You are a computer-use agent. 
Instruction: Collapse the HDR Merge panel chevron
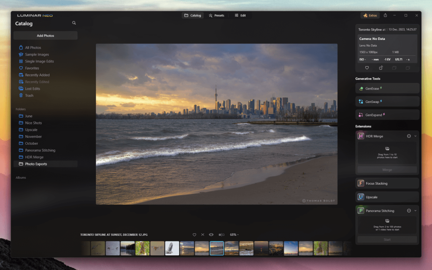416,136
